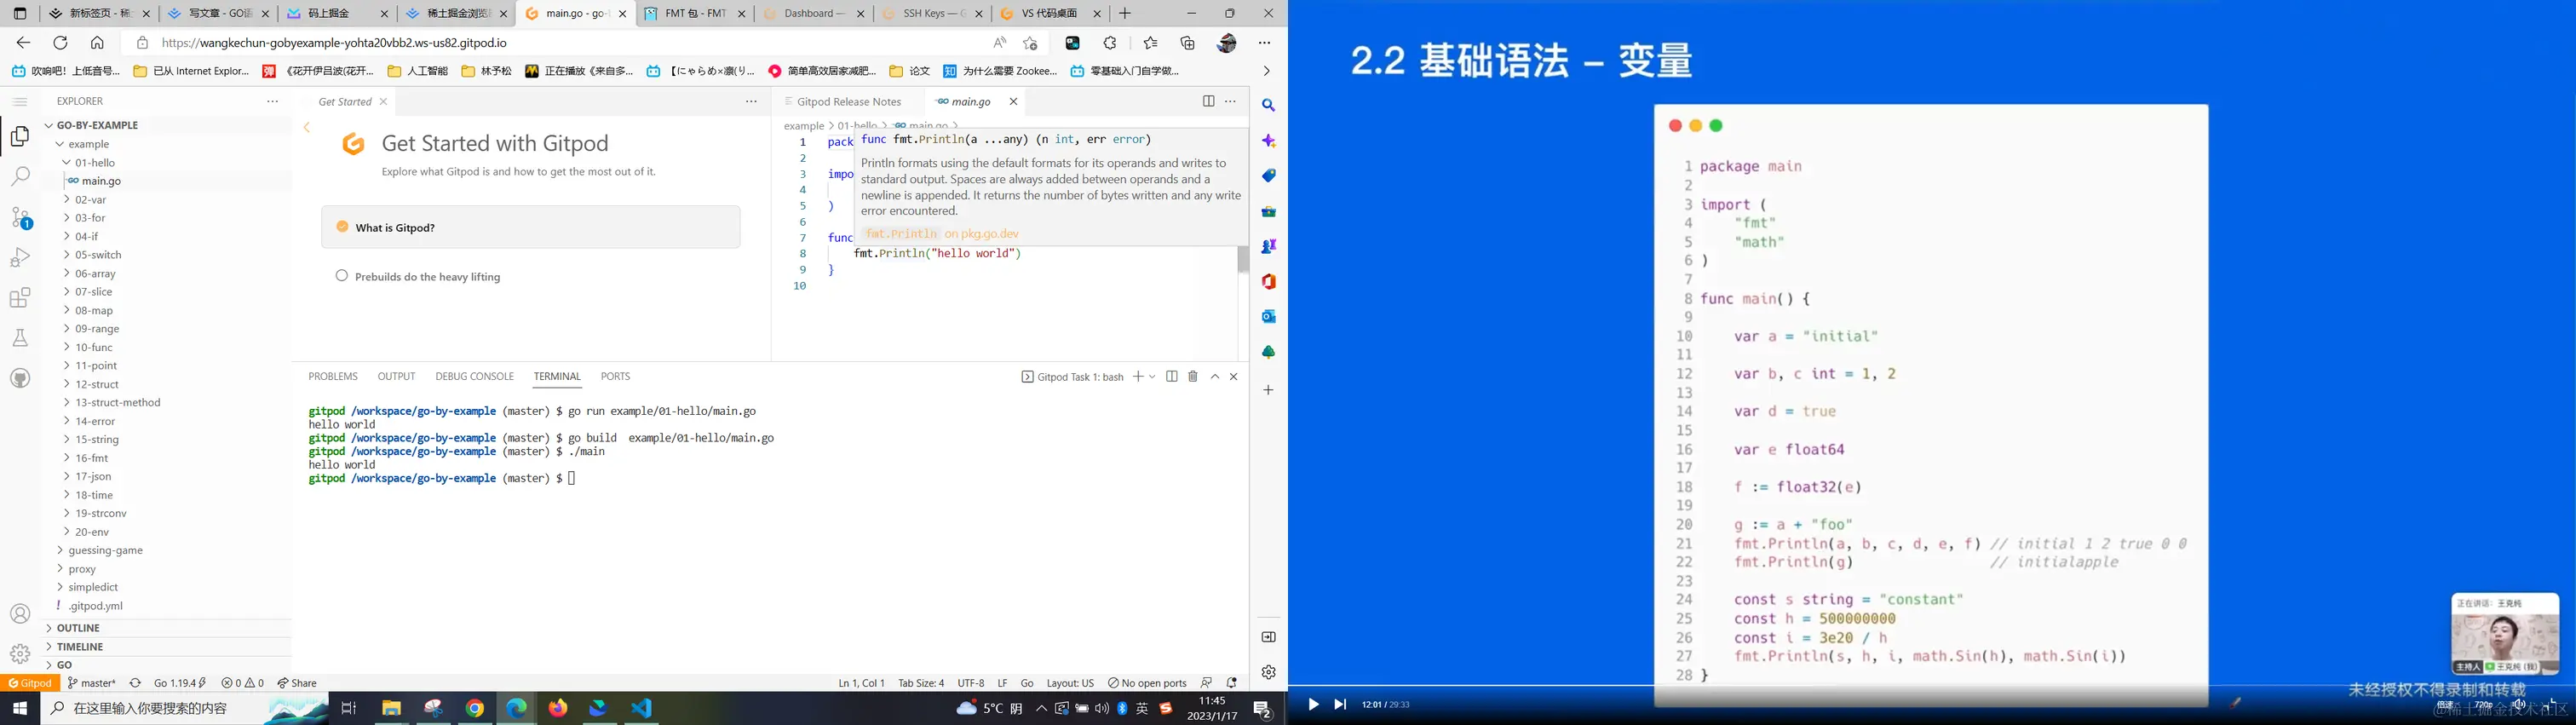Open browser Settings and more menu

[x=1265, y=43]
